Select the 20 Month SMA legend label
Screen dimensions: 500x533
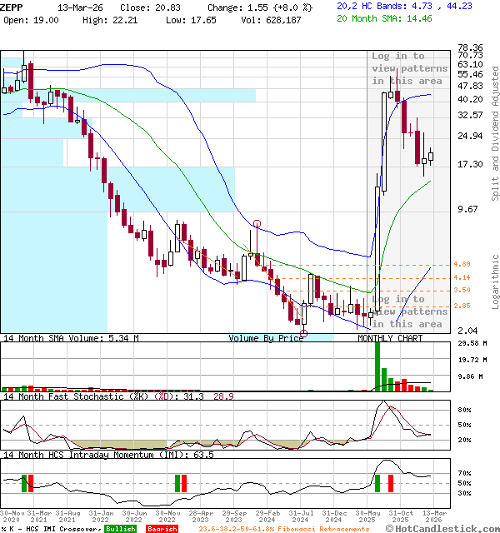372,17
